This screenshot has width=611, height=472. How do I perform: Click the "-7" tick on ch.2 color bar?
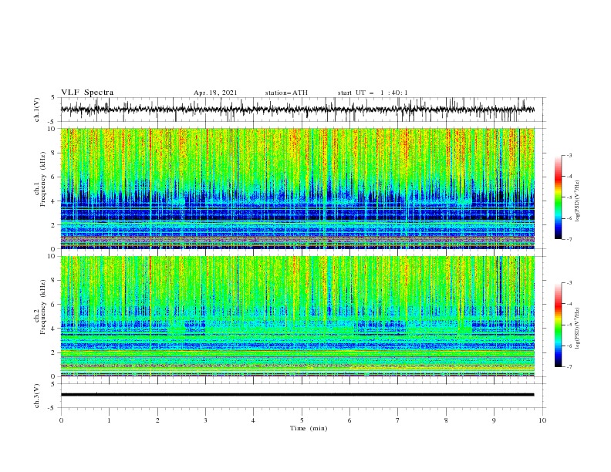pos(569,367)
